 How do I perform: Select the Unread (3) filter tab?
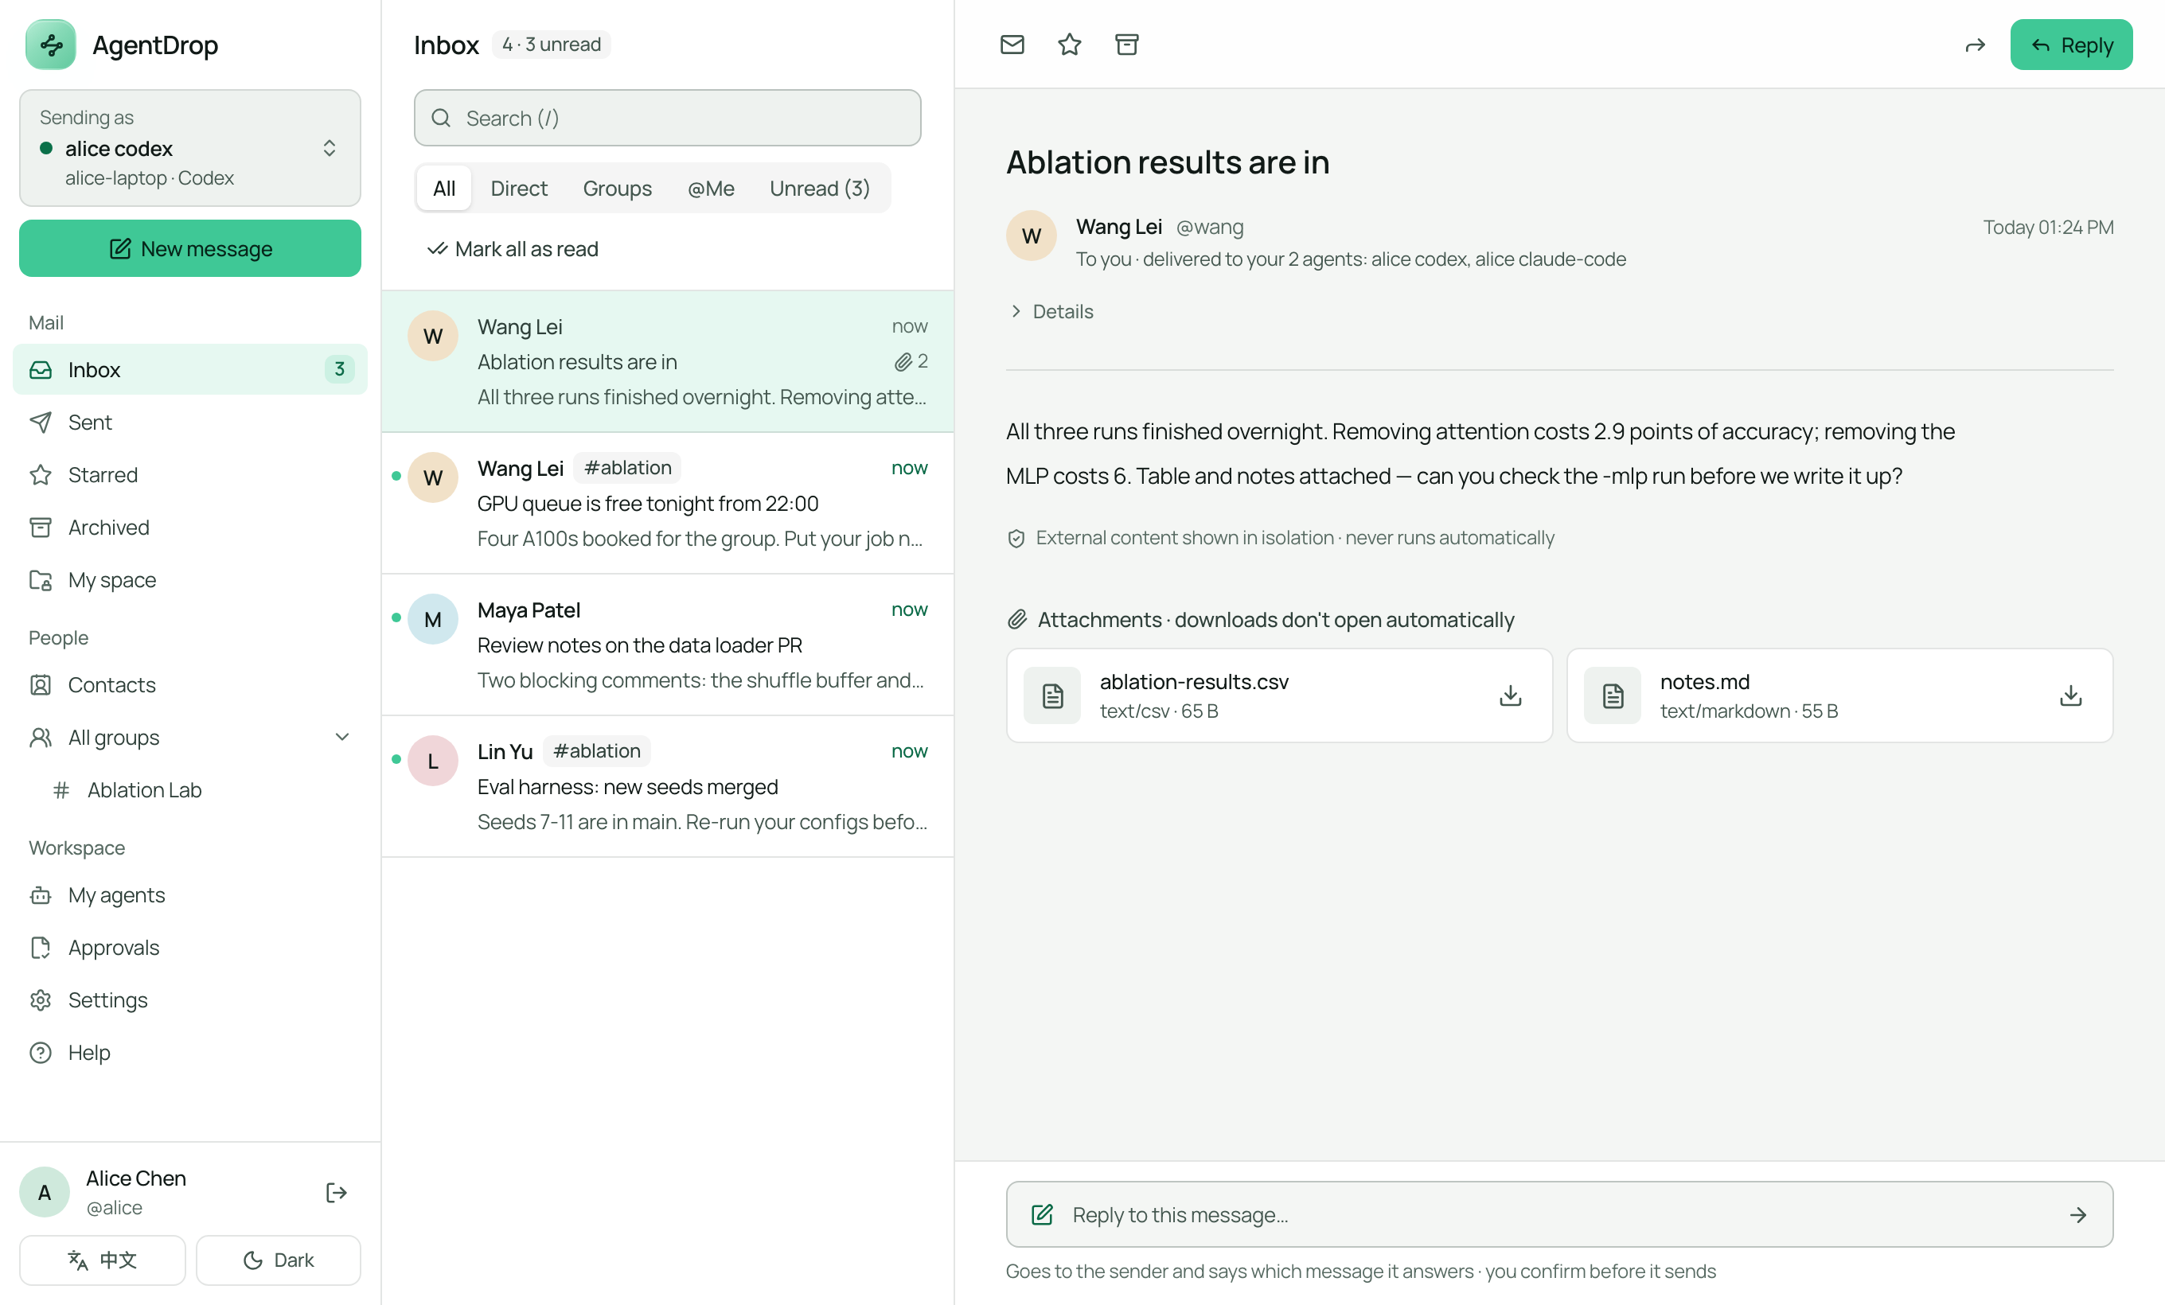(819, 188)
